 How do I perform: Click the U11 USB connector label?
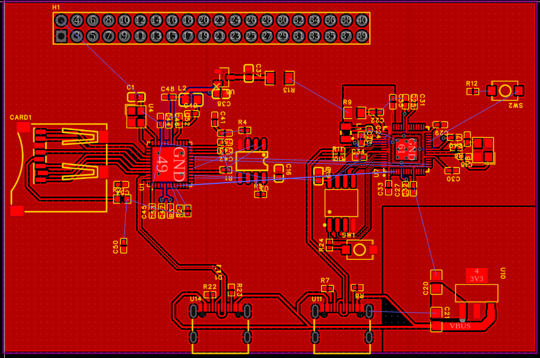coord(317,299)
